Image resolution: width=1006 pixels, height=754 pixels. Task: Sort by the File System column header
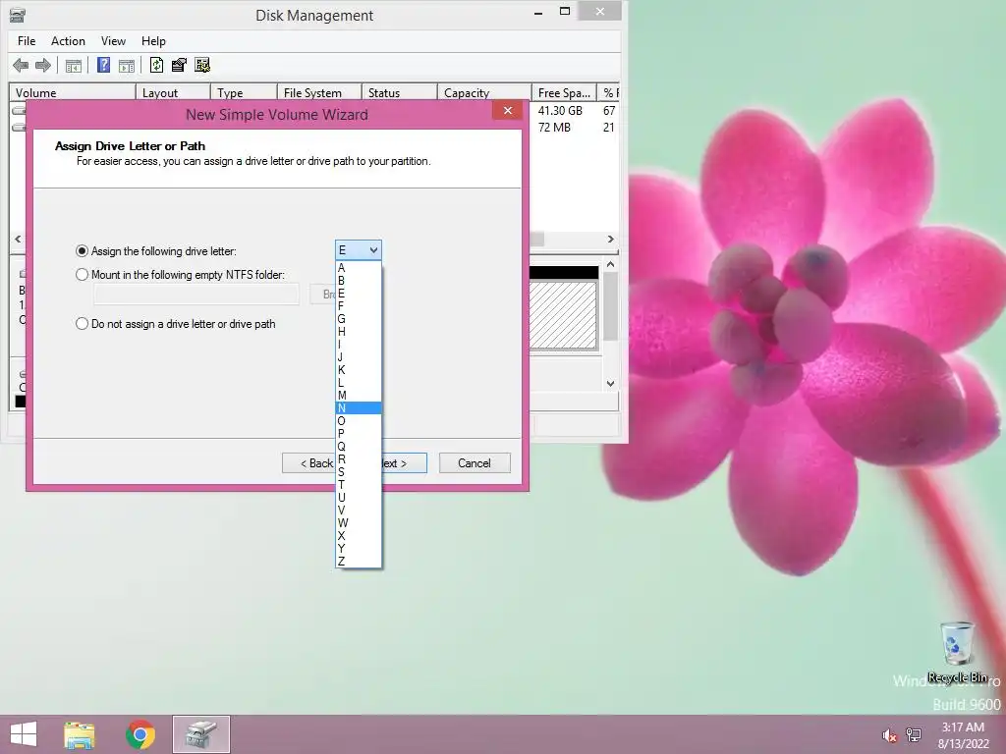click(x=319, y=93)
